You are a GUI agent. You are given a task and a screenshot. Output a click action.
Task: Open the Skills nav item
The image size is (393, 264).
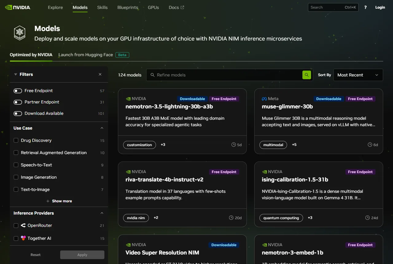pos(102,7)
